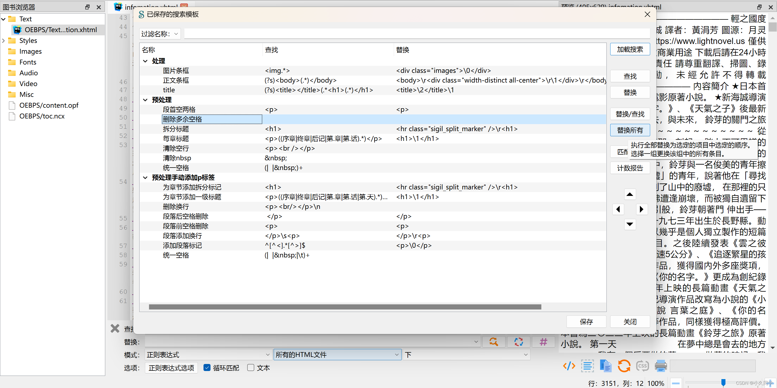Click the purple Count hash icon
The image size is (777, 388).
pyautogui.click(x=543, y=342)
